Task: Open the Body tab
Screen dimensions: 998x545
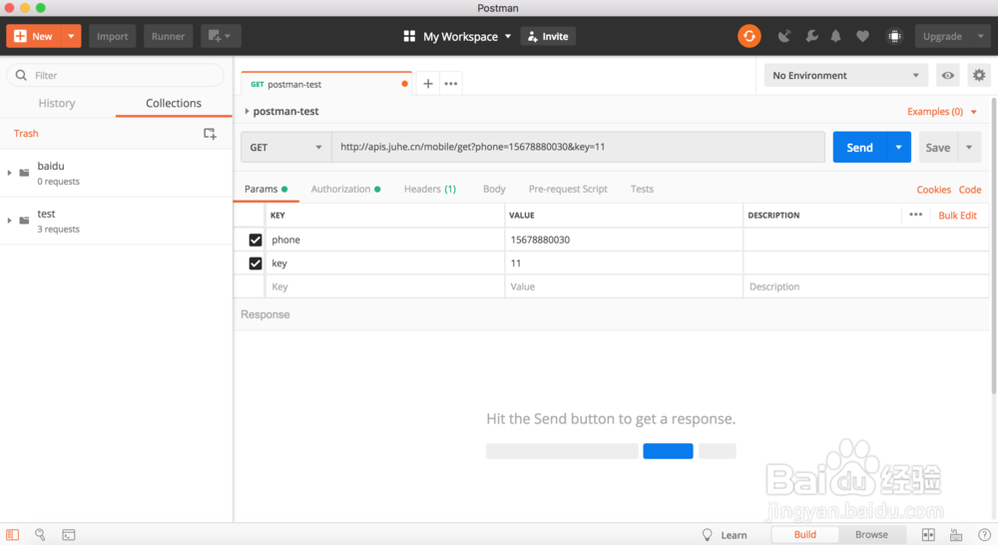Action: [494, 189]
